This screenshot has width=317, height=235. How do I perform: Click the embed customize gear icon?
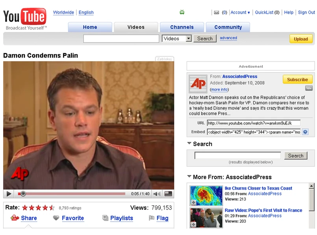coord(305,132)
